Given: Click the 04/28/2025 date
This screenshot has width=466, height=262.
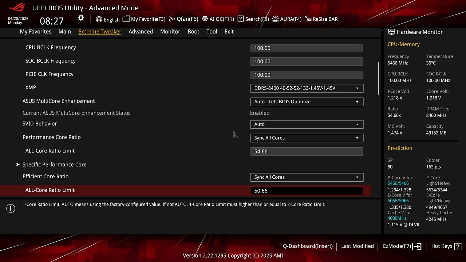Looking at the screenshot, I should (18, 19).
